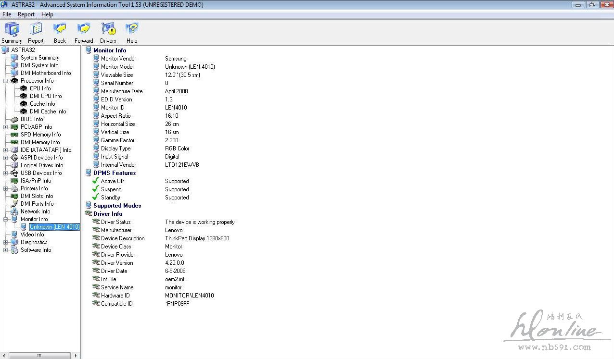Open the Report toolbar icon
The height and width of the screenshot is (359, 614).
pyautogui.click(x=36, y=30)
